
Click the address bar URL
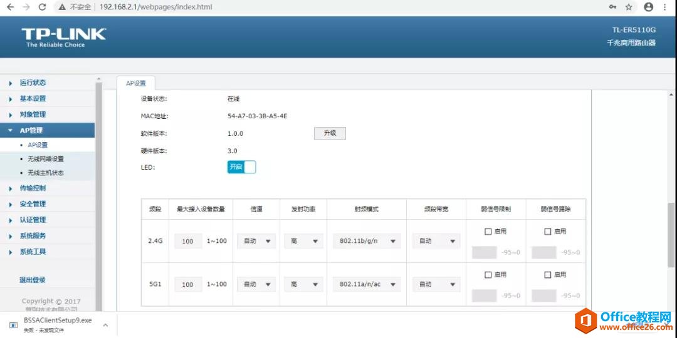(156, 7)
